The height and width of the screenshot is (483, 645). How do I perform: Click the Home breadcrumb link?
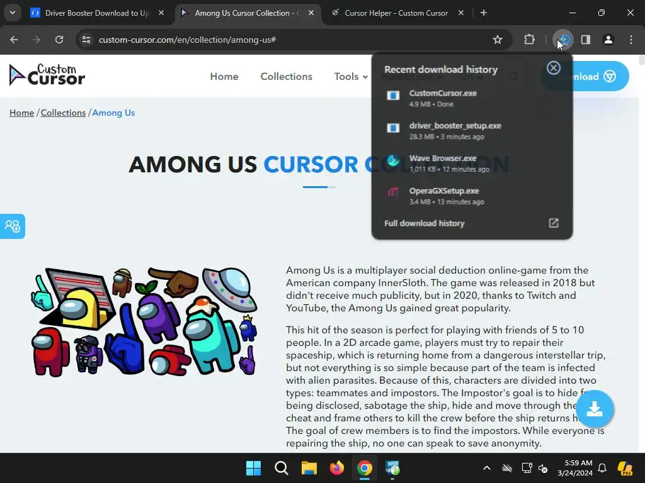tap(22, 113)
